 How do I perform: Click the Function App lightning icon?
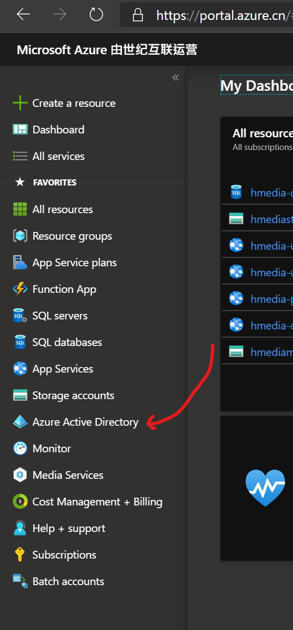point(20,289)
